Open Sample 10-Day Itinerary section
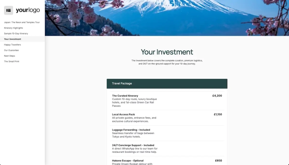 coord(16,34)
